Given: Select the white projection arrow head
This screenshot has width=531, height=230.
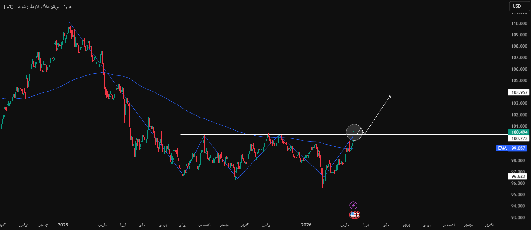Looking at the screenshot, I should (x=389, y=96).
